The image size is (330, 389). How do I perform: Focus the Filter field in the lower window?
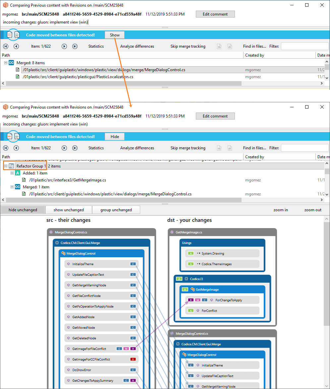[x=305, y=148]
